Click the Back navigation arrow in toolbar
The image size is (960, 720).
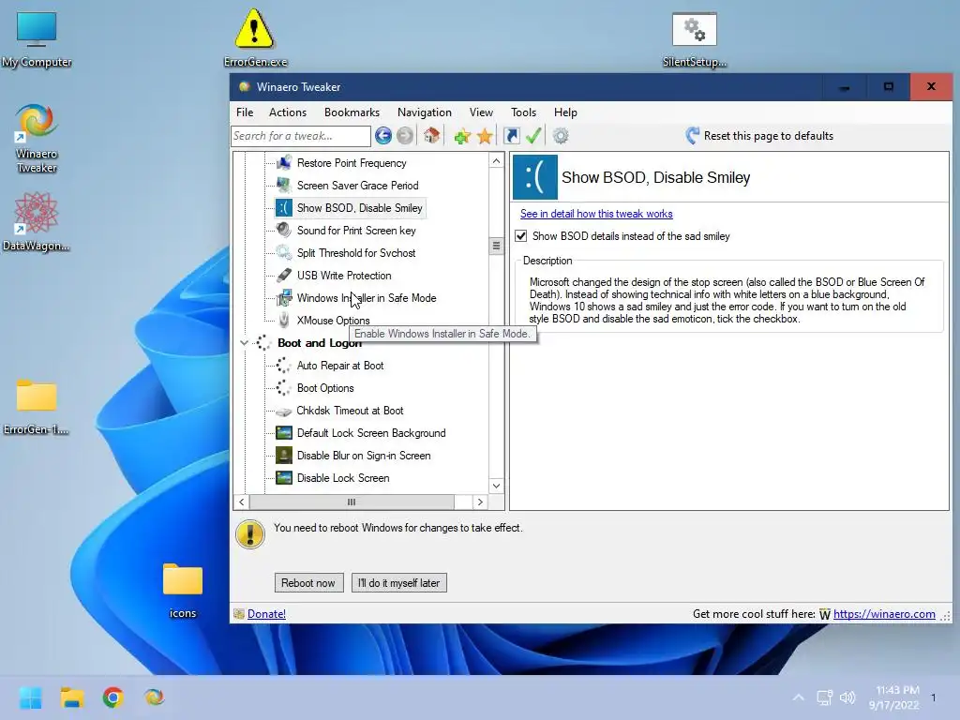point(383,135)
